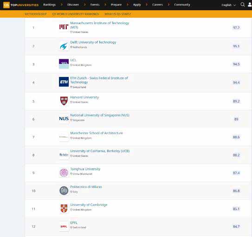Click the Singapore location under NUS
This screenshot has height=237, width=252.
(x=78, y=120)
